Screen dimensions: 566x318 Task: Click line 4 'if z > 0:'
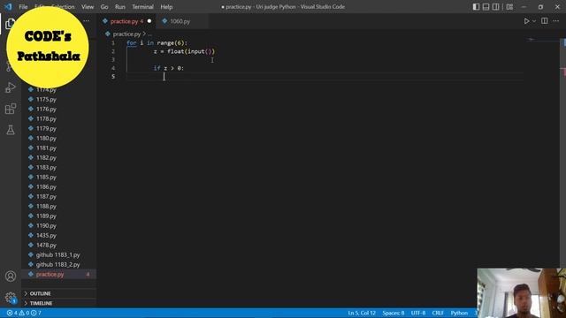coord(169,68)
